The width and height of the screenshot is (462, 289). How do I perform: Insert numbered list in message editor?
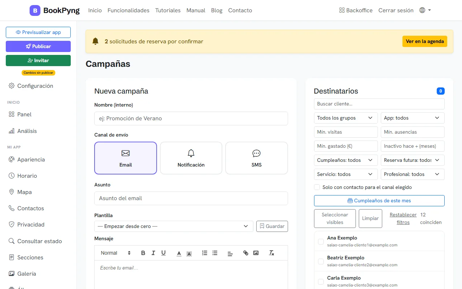205,253
